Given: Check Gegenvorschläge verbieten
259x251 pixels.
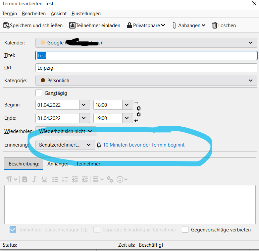Looking at the screenshot, I should pos(185,229).
